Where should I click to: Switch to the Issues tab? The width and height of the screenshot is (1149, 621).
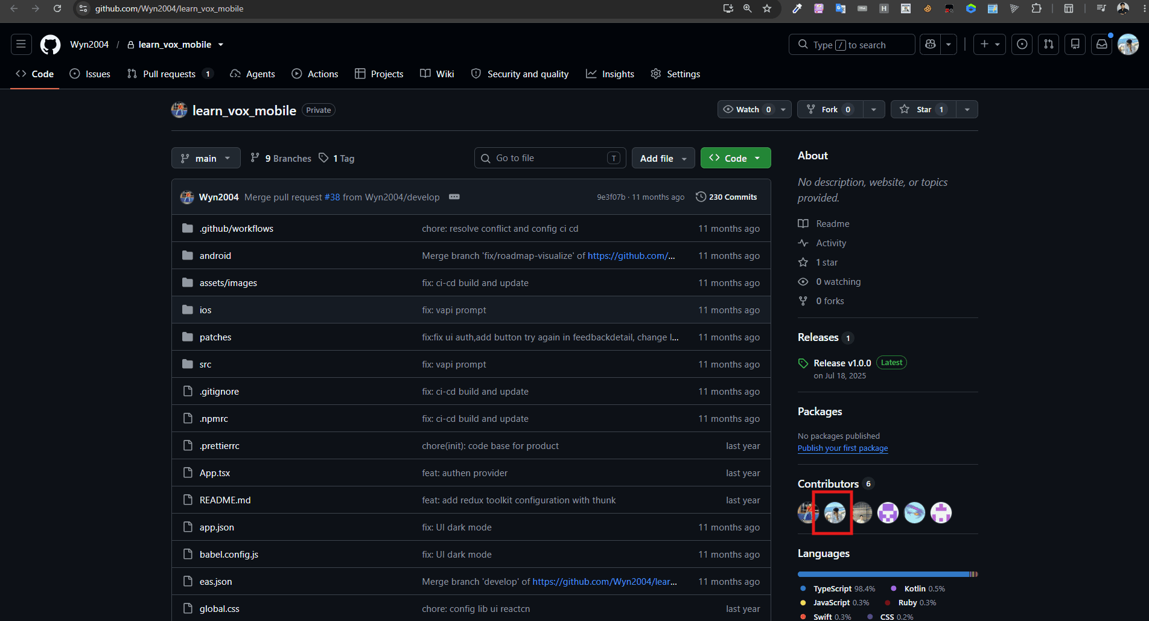pos(90,74)
